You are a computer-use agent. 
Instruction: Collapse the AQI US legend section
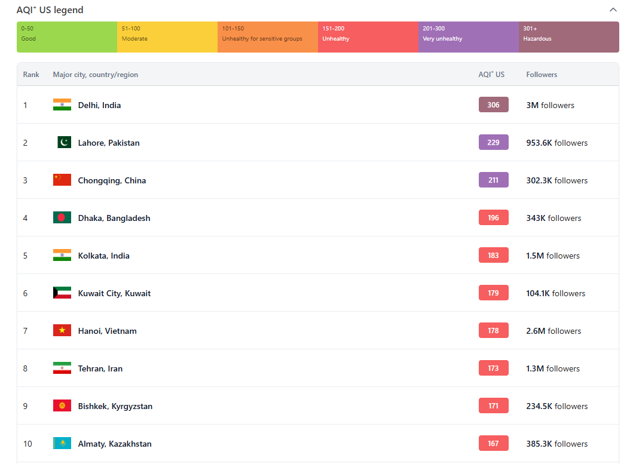point(613,10)
